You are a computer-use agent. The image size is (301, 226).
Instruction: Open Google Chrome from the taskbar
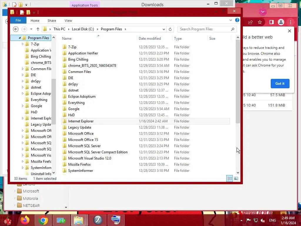tap(43, 220)
